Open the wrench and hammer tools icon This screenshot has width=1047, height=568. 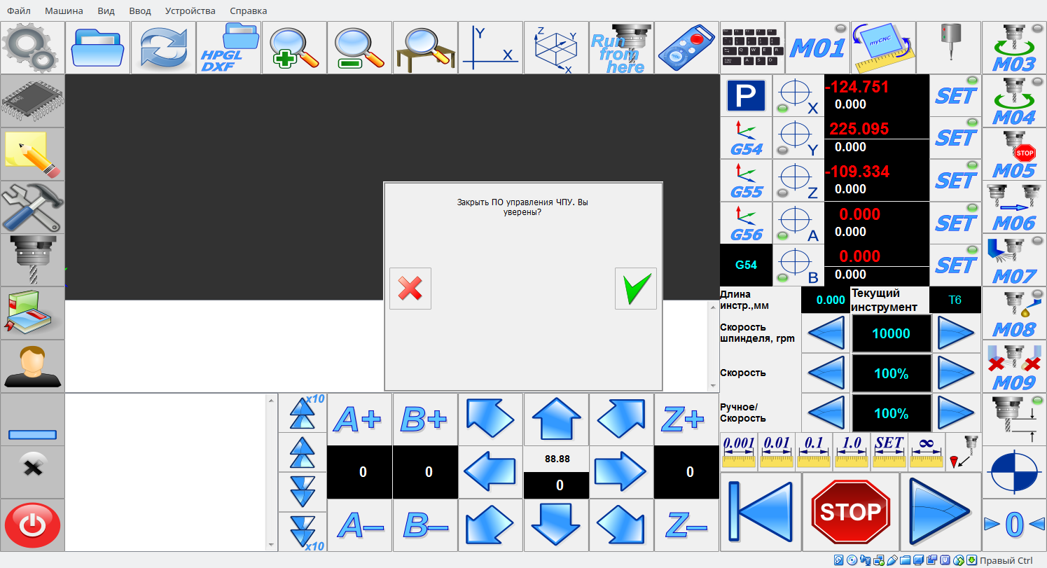pyautogui.click(x=32, y=207)
